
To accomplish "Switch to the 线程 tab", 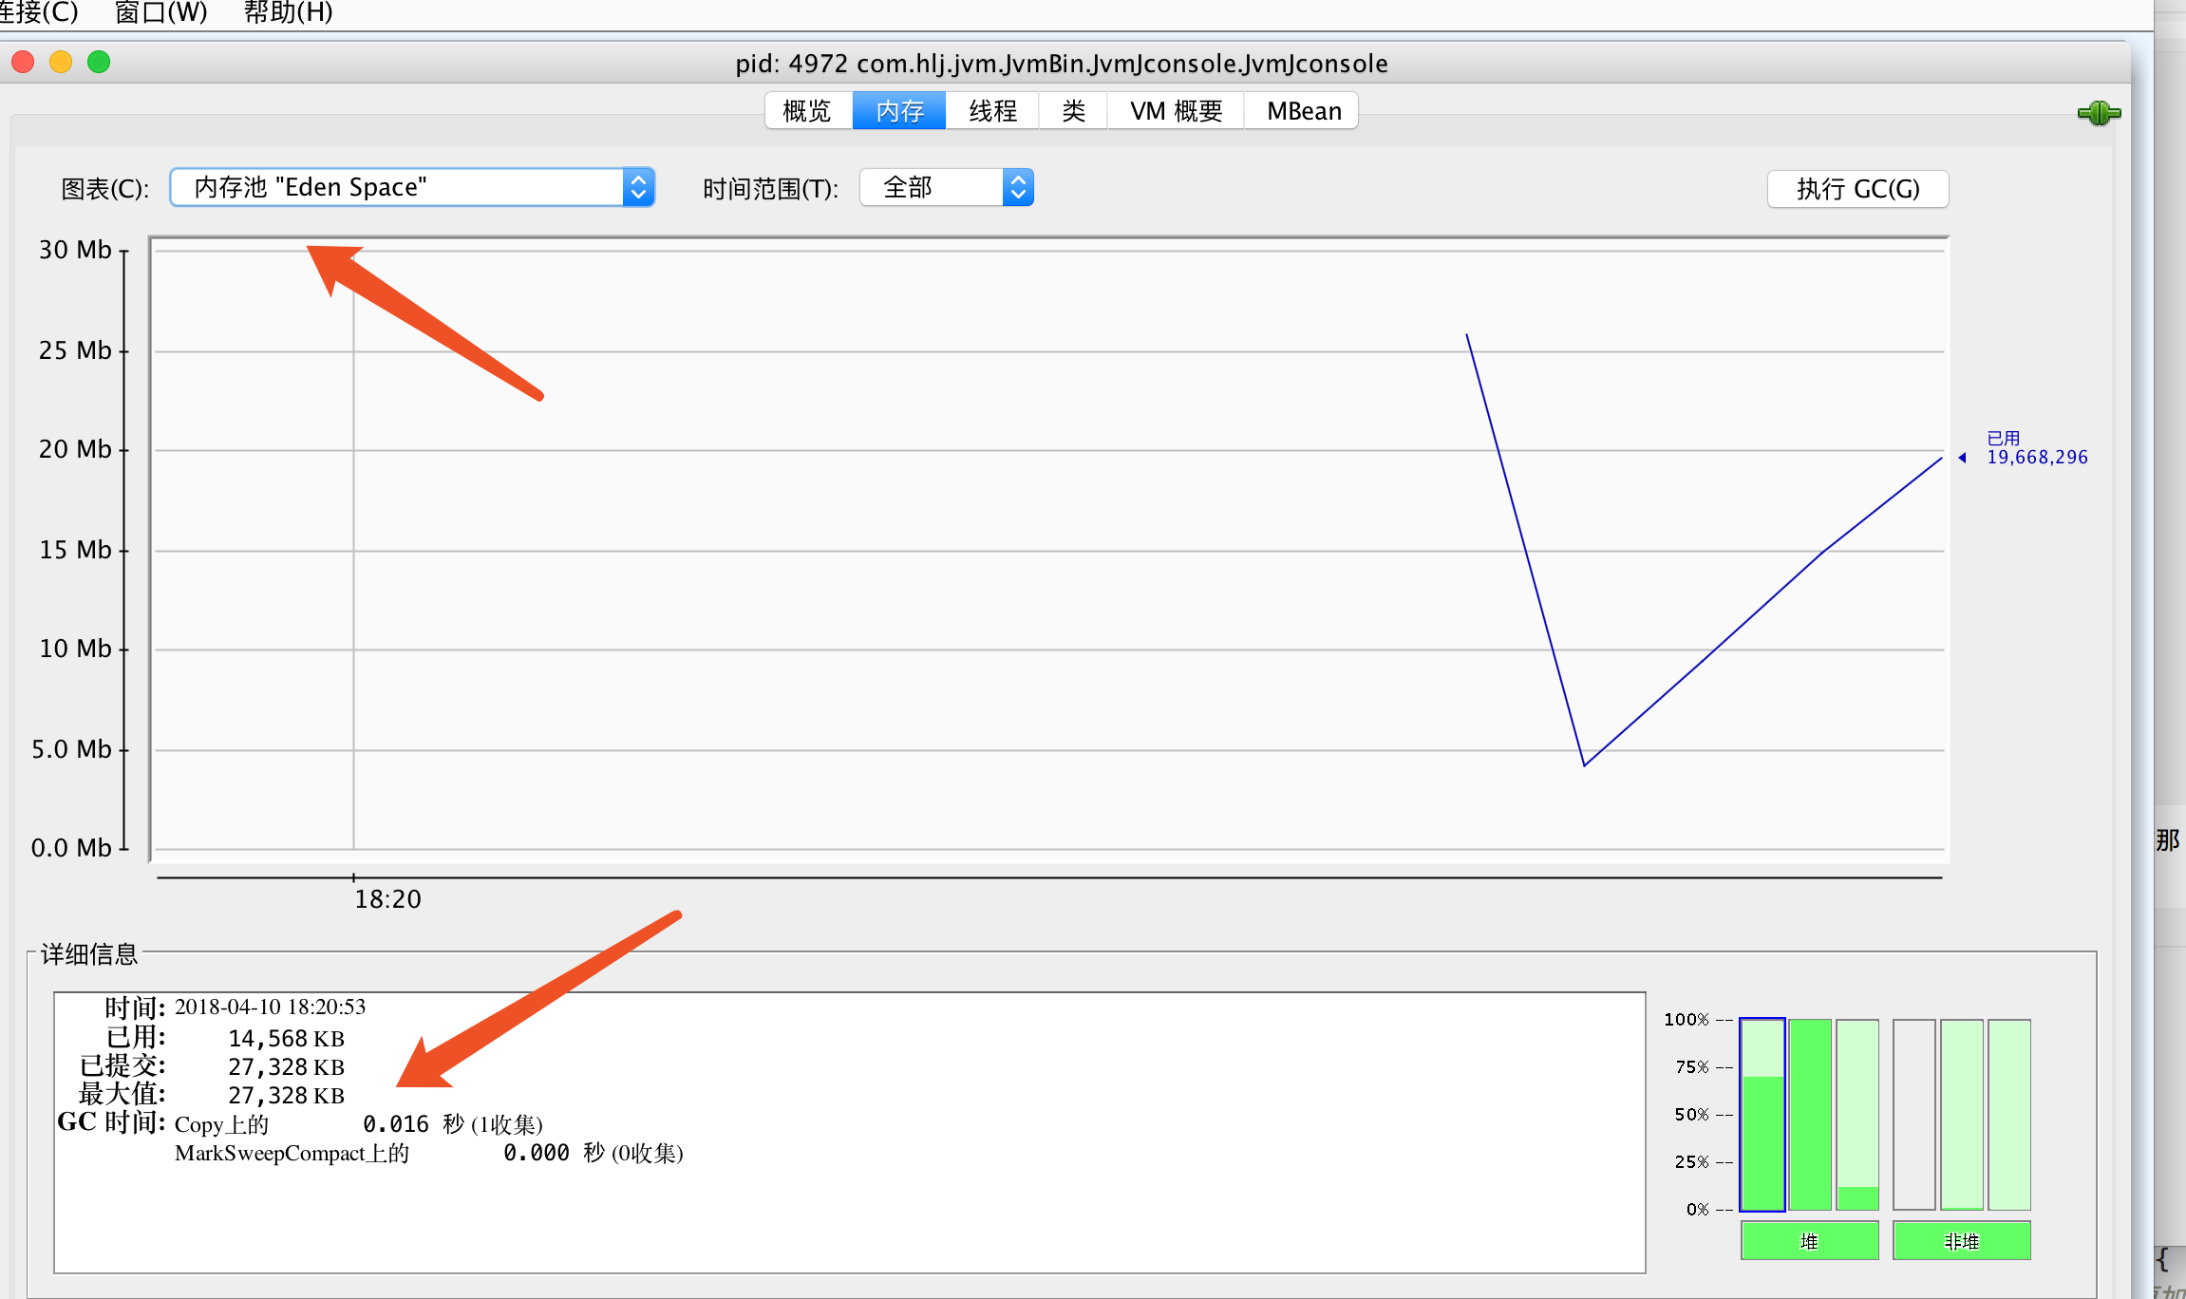I will pos(992,111).
